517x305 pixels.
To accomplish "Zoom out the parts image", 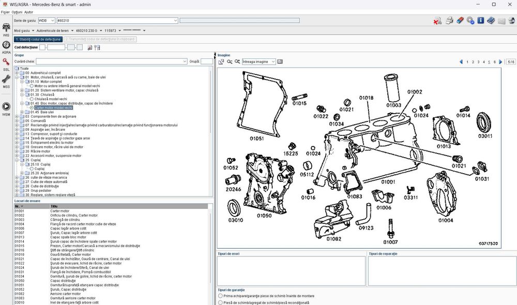I will 229,62.
